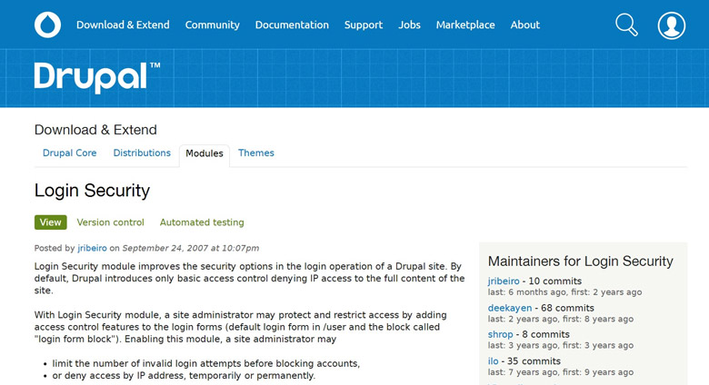Switch to the Drupal Core tab
This screenshot has height=385, width=709.
pos(70,153)
